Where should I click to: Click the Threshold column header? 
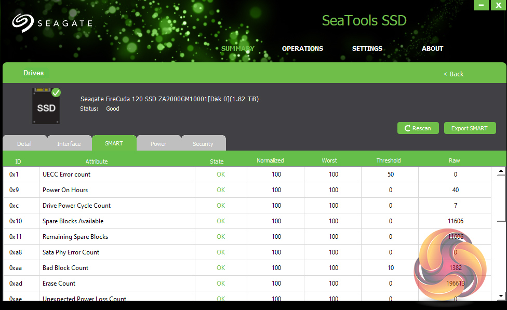(x=389, y=160)
